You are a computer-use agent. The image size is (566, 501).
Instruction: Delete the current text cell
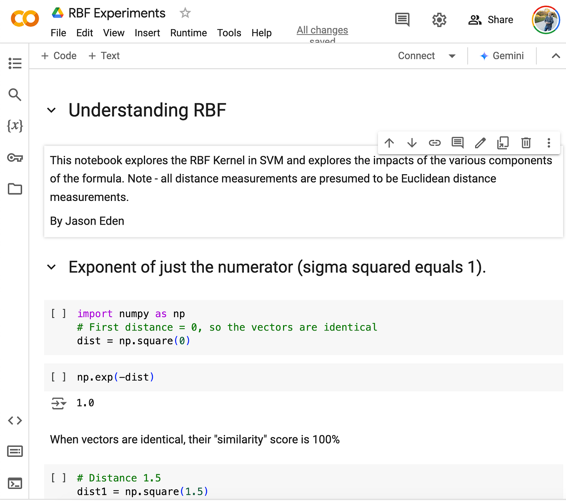tap(526, 143)
